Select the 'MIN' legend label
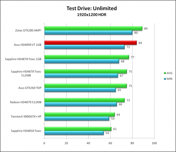176x152 pixels. [169, 79]
